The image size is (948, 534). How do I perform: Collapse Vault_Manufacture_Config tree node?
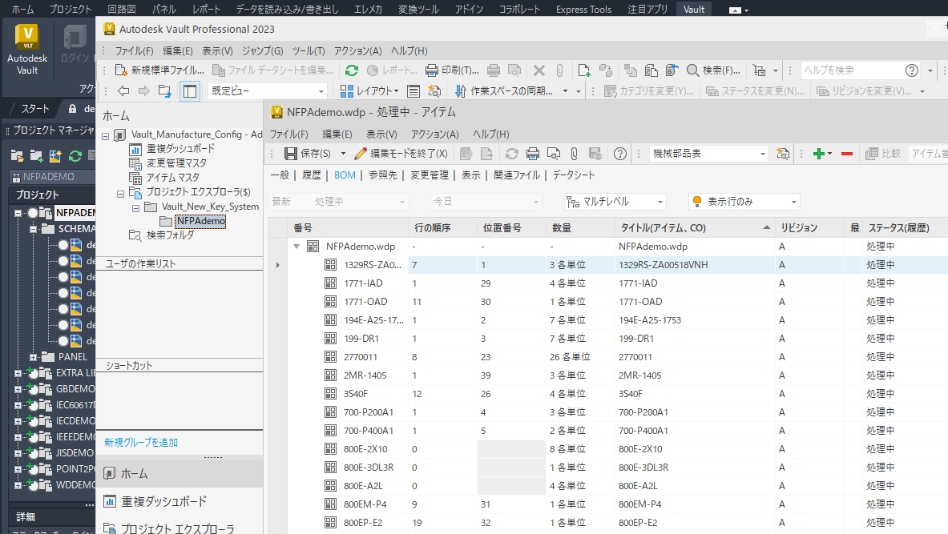pyautogui.click(x=105, y=136)
